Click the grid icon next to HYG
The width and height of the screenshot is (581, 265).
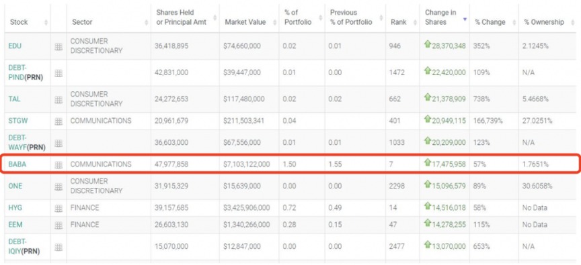point(59,209)
